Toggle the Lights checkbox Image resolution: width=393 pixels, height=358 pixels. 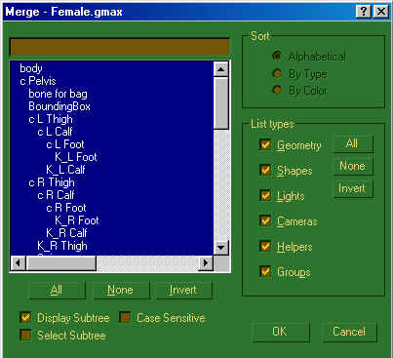click(x=265, y=195)
